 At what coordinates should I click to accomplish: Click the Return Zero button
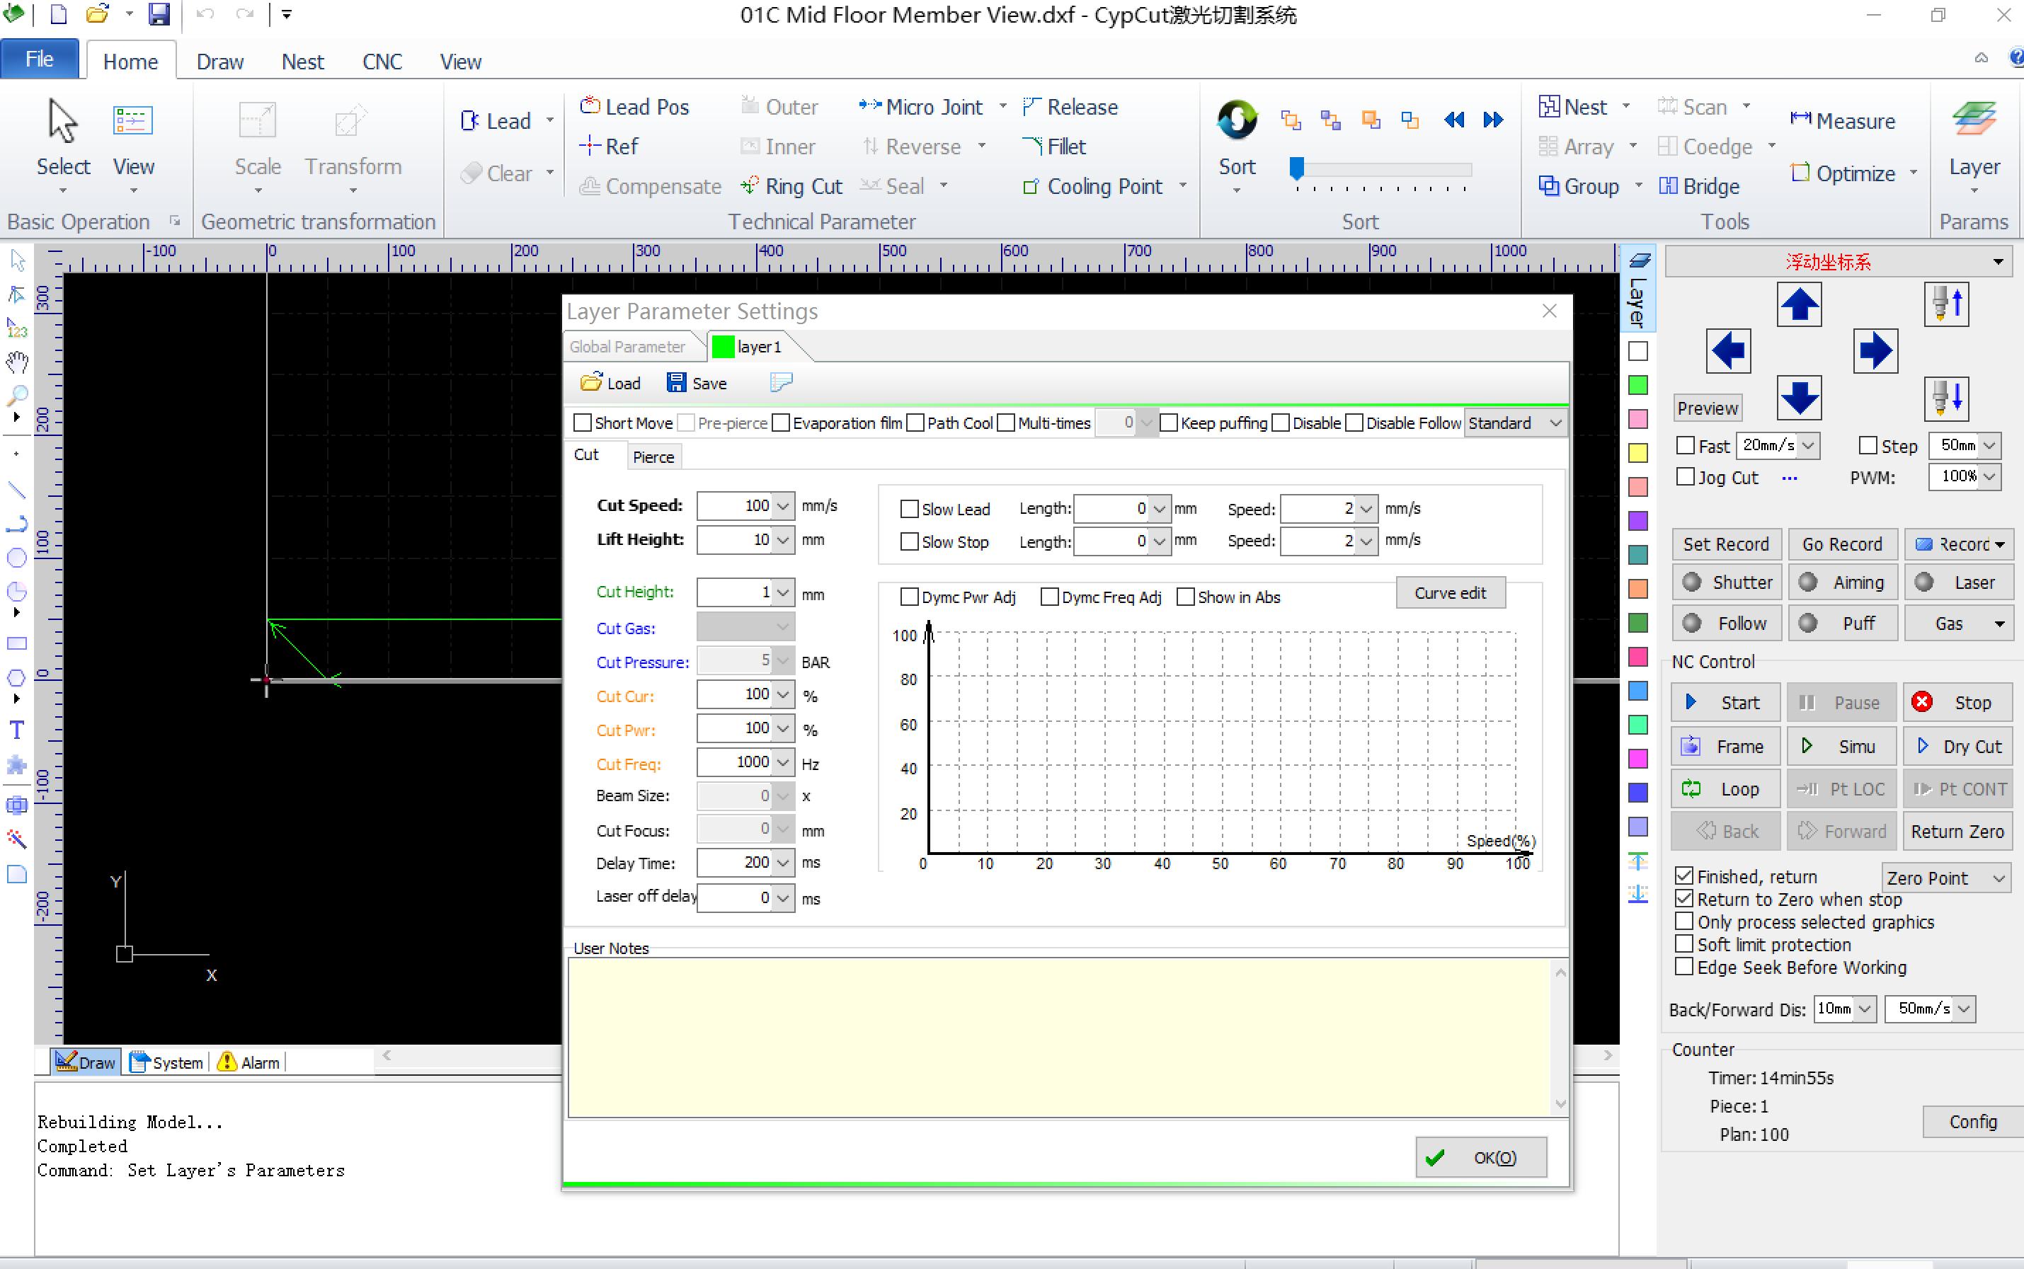pos(1957,831)
